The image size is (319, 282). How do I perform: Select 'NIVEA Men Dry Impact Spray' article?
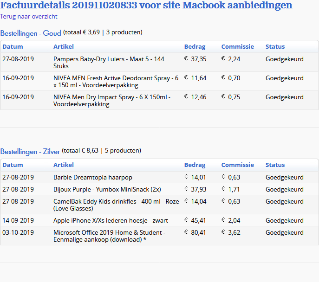click(x=112, y=101)
